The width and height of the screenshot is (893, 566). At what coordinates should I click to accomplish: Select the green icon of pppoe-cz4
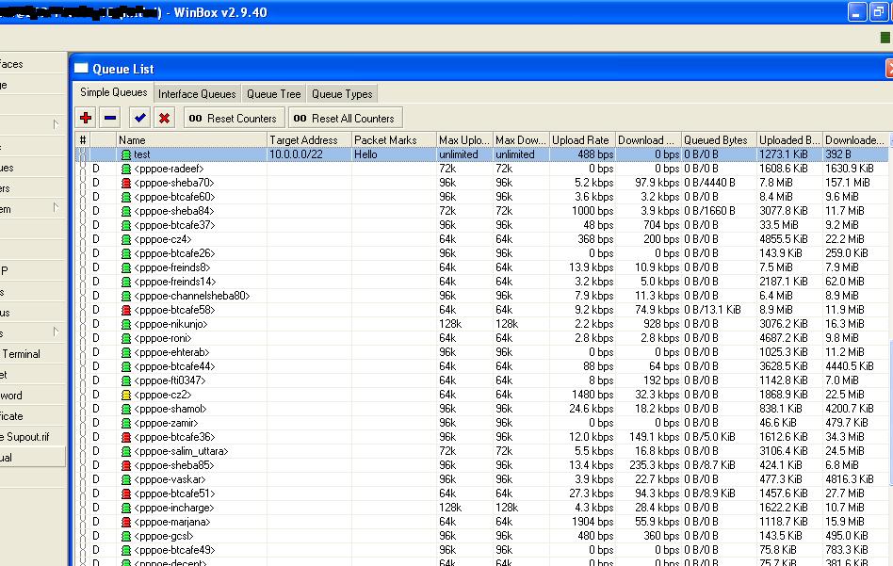point(126,239)
